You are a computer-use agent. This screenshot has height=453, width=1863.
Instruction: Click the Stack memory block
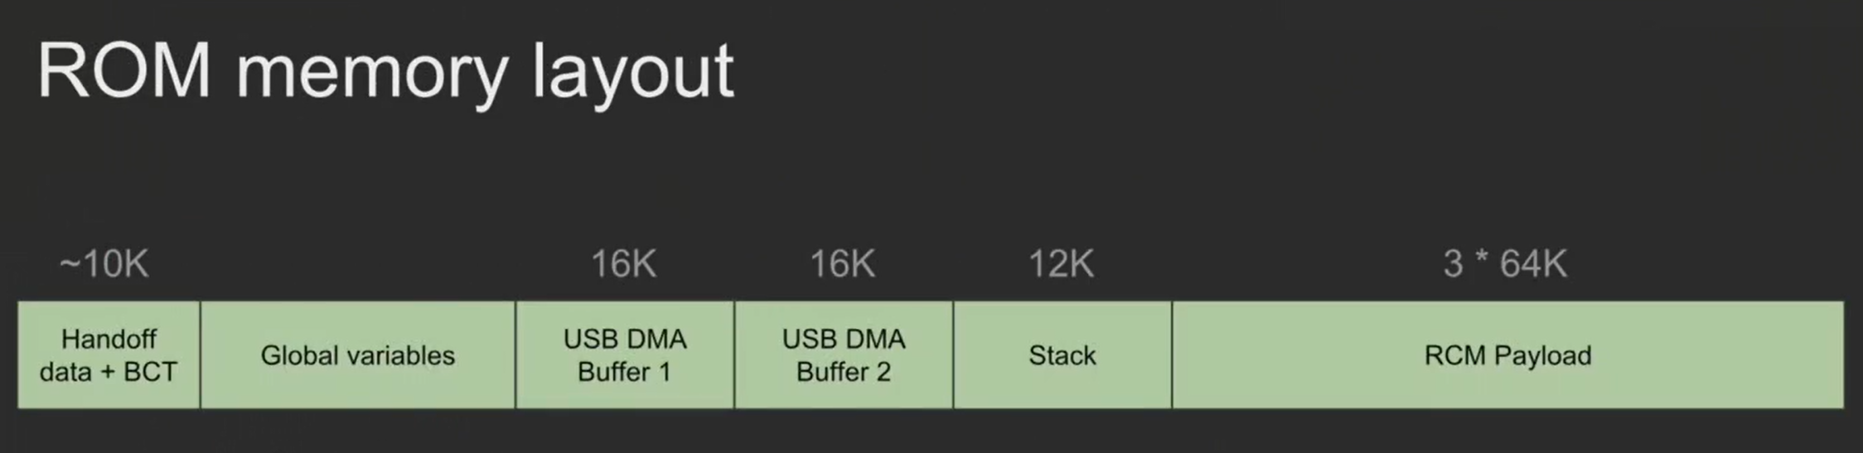pos(1062,355)
